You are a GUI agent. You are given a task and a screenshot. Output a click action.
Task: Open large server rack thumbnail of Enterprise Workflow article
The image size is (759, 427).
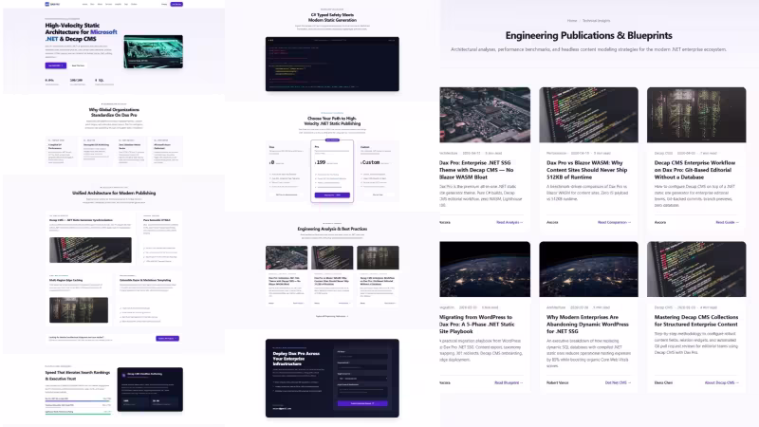click(x=696, y=115)
